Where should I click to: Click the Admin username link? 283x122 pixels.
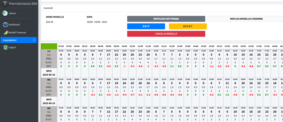pos(13,13)
